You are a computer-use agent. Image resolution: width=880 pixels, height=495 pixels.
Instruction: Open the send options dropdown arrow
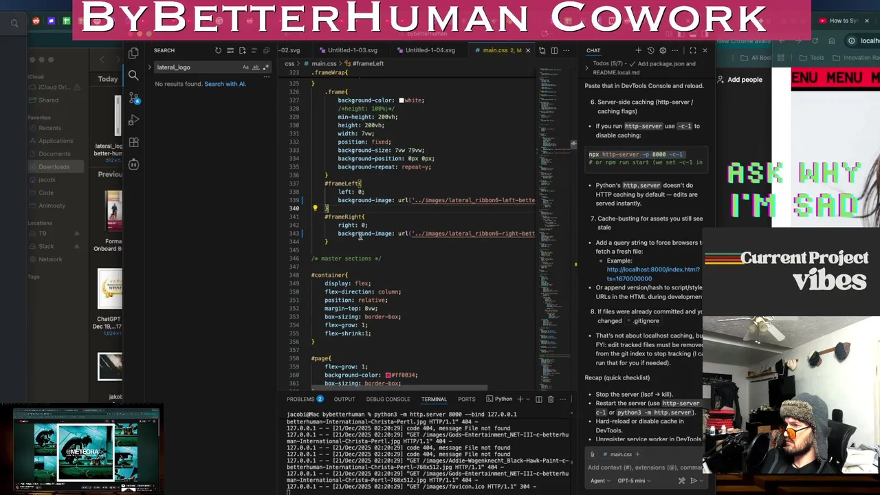701,481
